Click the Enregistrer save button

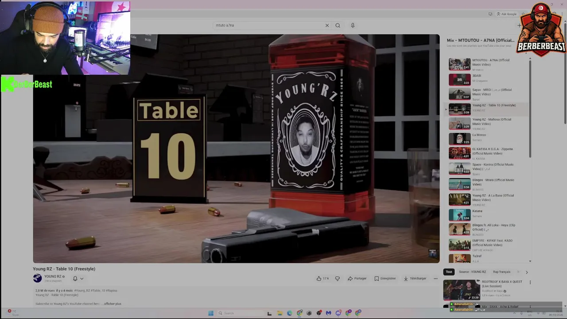(385, 278)
